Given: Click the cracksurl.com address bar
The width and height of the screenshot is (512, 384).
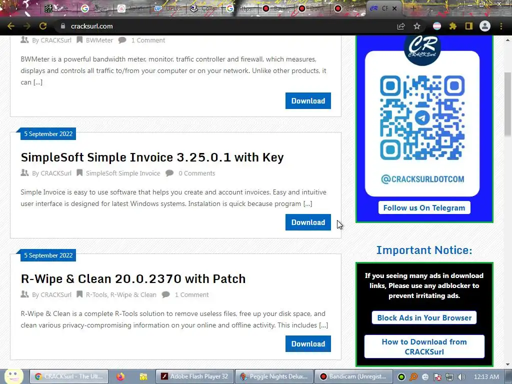Looking at the screenshot, I should click(225, 26).
